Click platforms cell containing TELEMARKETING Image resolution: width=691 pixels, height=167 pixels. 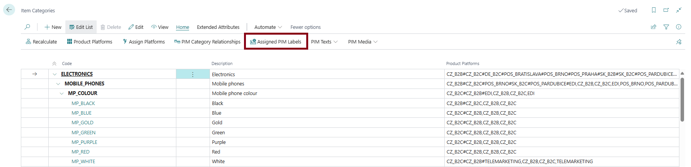[x=561, y=162]
